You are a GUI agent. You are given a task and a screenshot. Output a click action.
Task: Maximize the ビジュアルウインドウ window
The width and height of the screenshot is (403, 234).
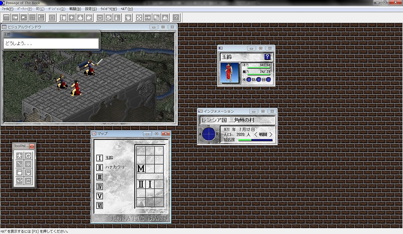[163, 27]
